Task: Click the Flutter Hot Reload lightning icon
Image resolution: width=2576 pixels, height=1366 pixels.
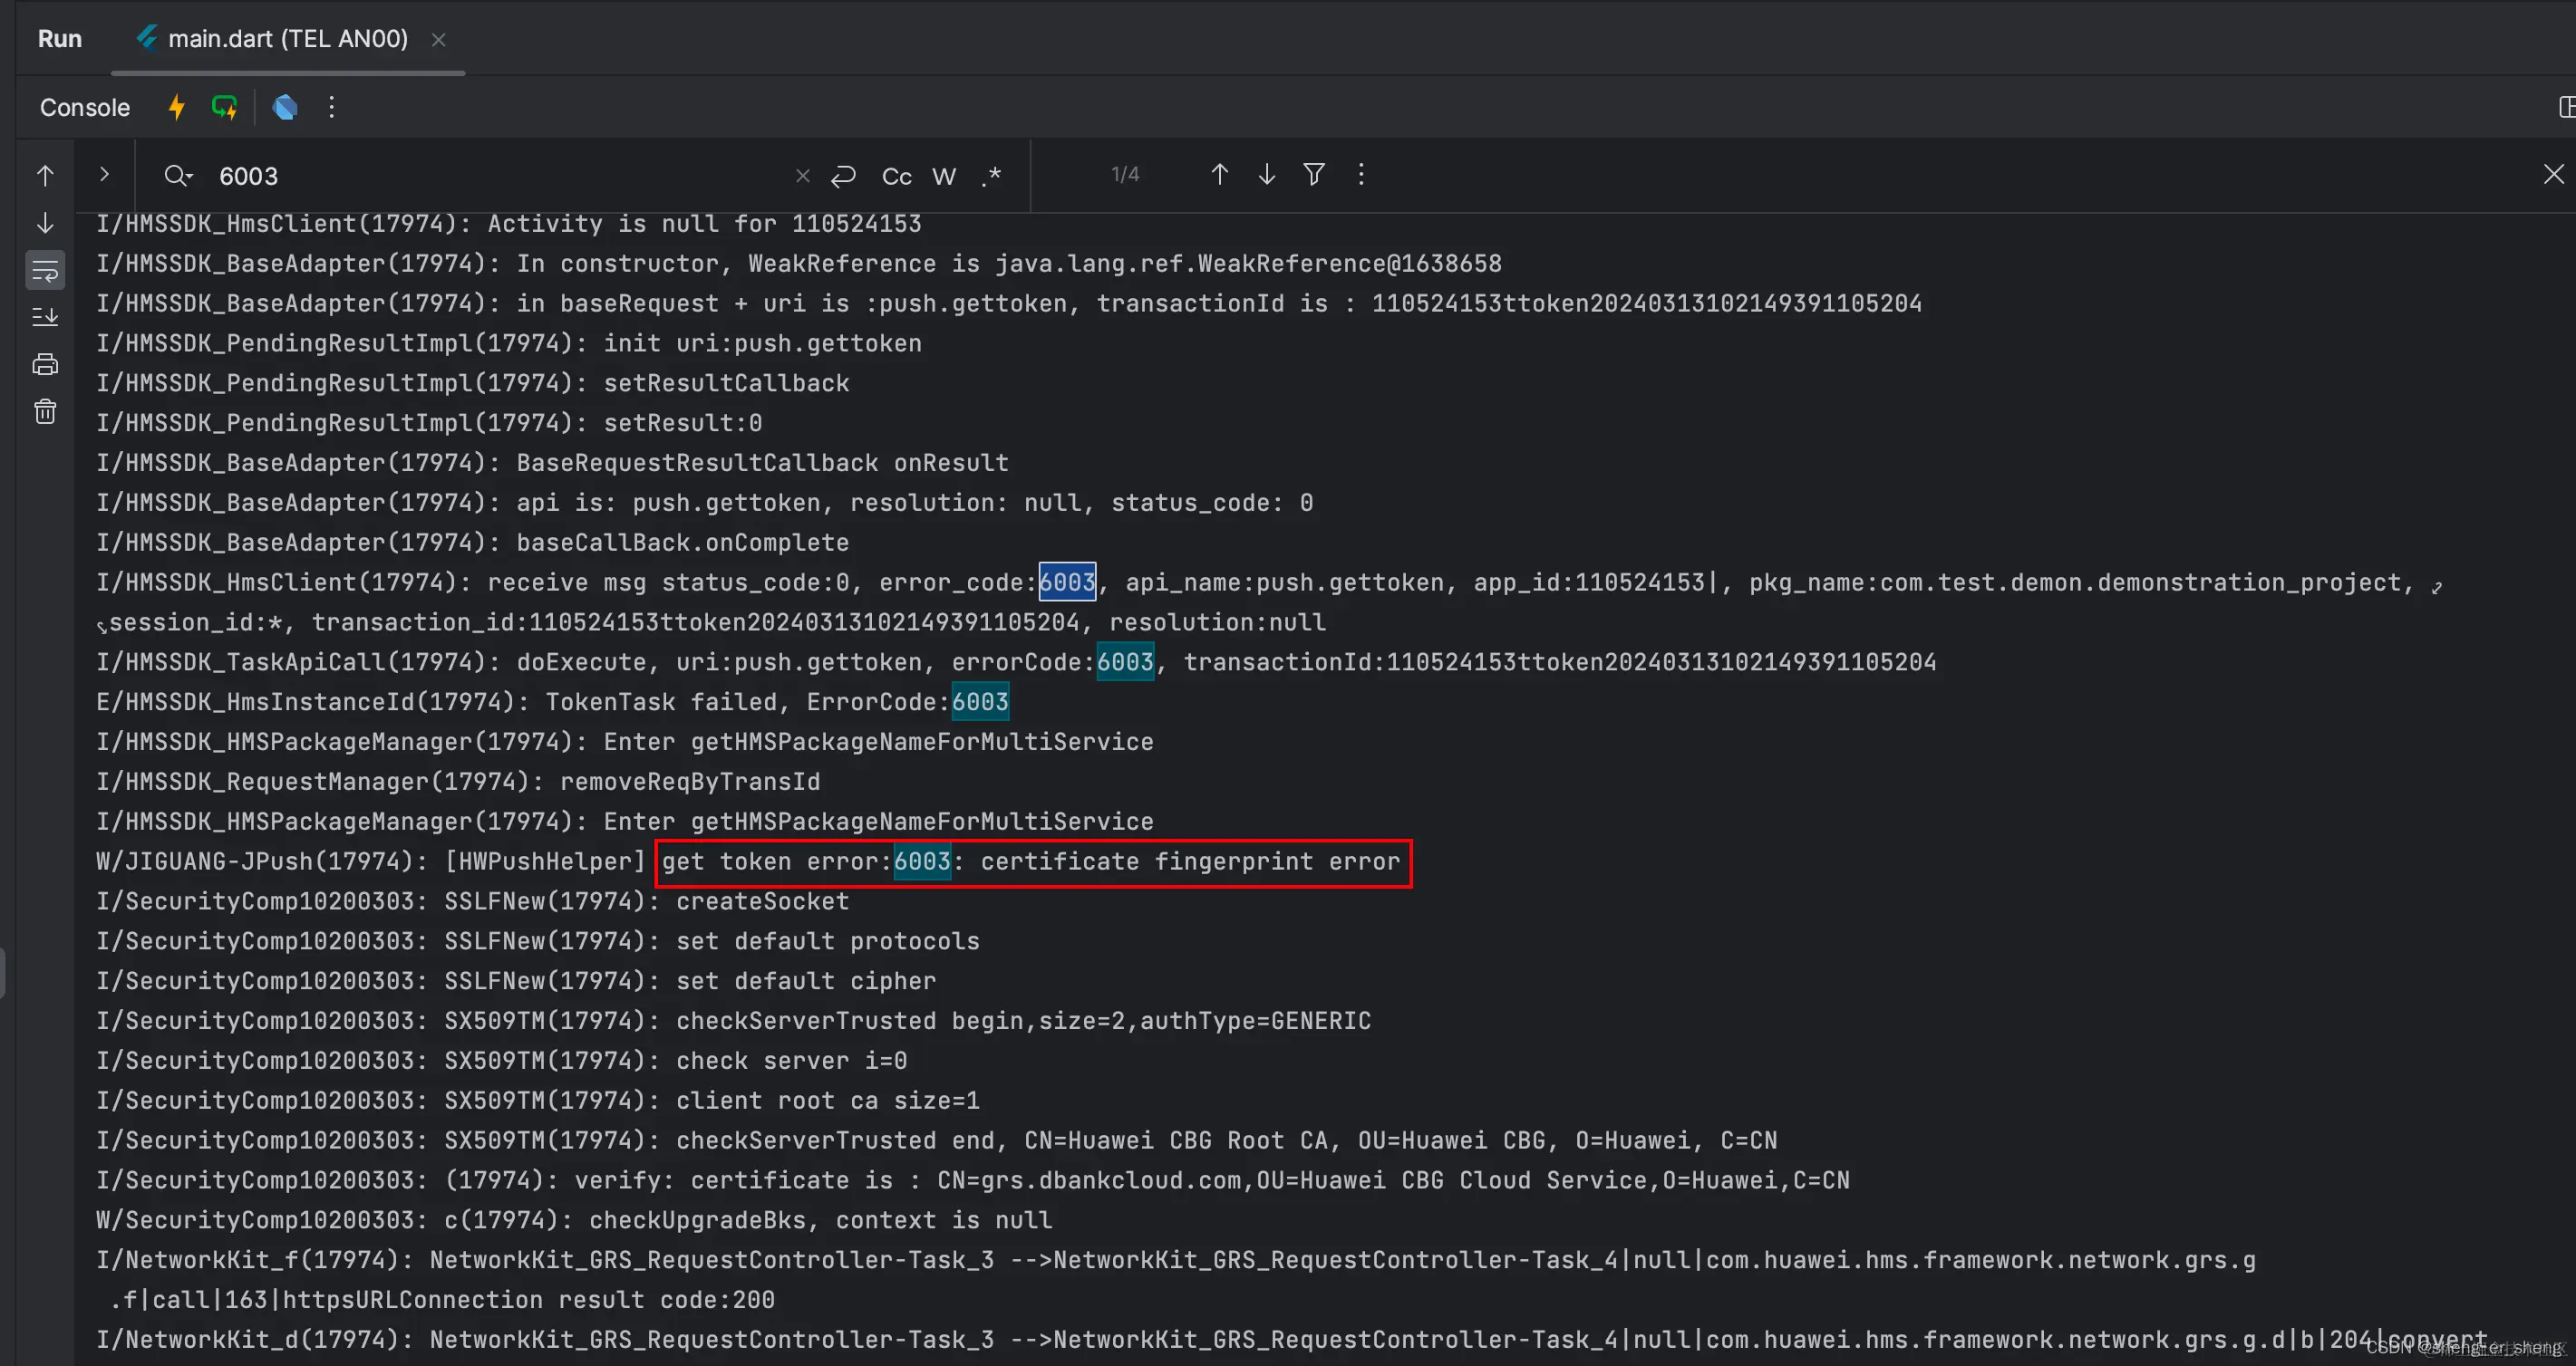Action: coord(177,107)
